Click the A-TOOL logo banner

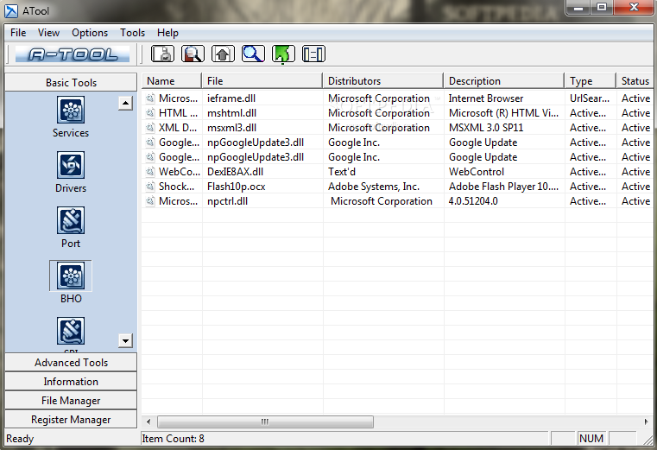pyautogui.click(x=73, y=54)
